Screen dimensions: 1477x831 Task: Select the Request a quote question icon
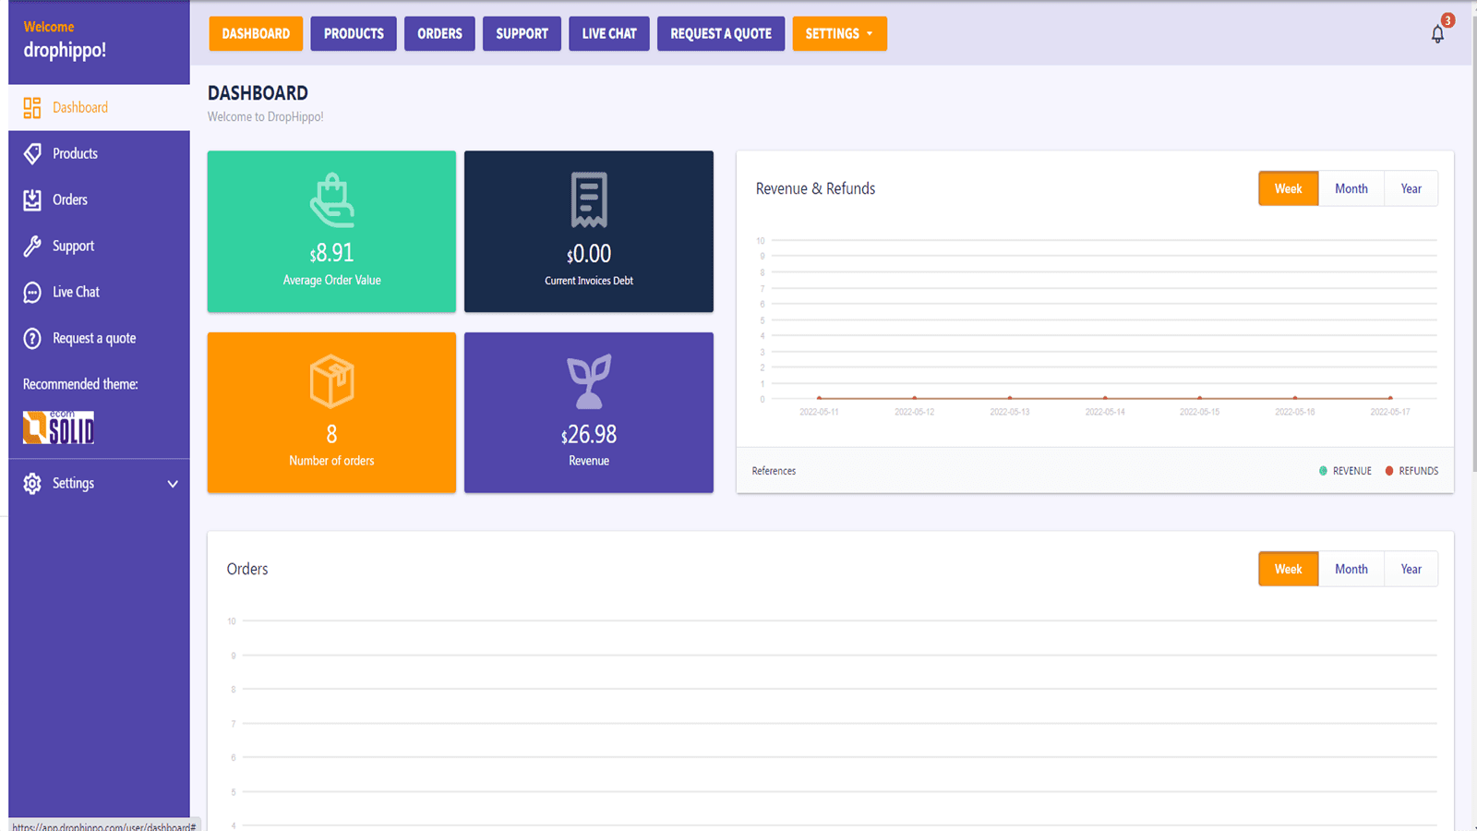[32, 338]
